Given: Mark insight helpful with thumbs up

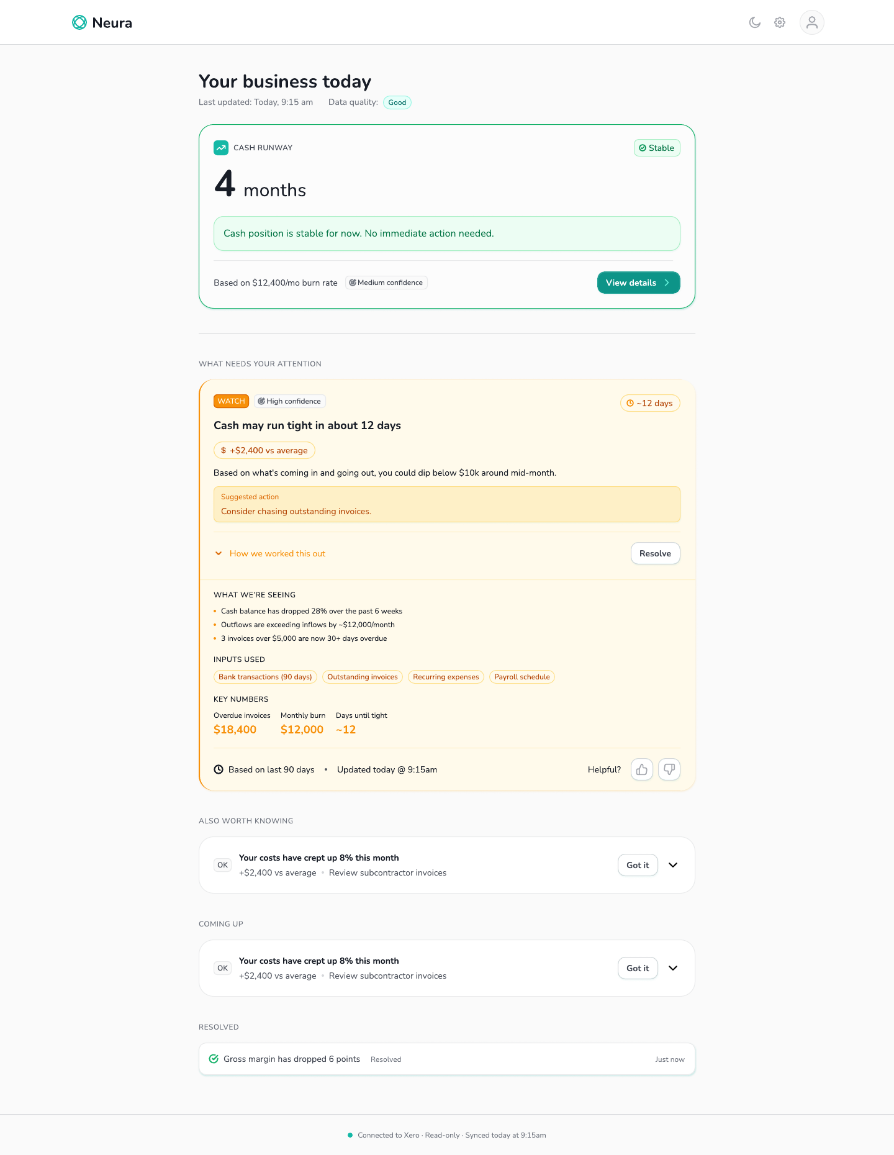Looking at the screenshot, I should [x=642, y=769].
